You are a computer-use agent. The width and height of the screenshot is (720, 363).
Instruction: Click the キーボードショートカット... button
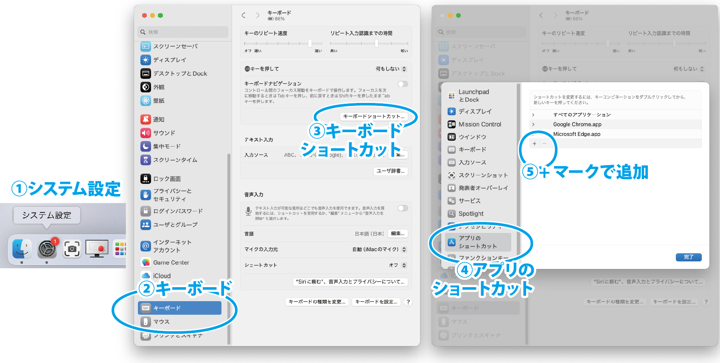pyautogui.click(x=373, y=116)
